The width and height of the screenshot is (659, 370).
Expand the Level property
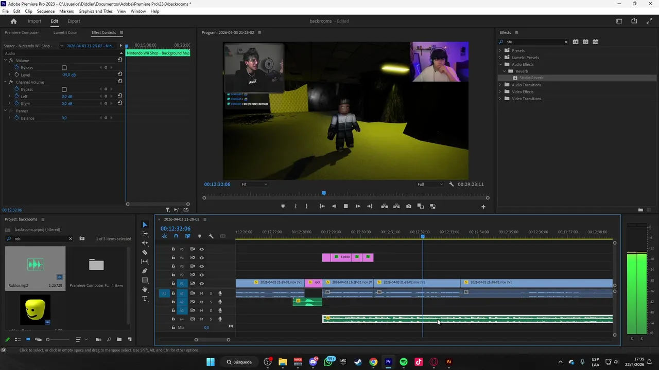(x=9, y=75)
